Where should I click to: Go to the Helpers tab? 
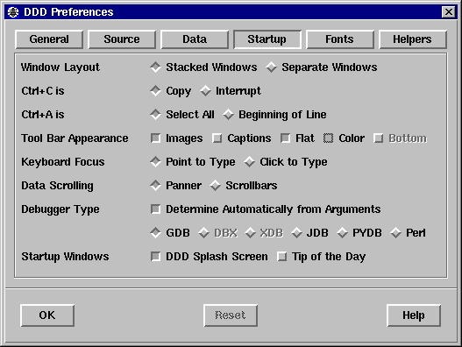click(x=413, y=39)
